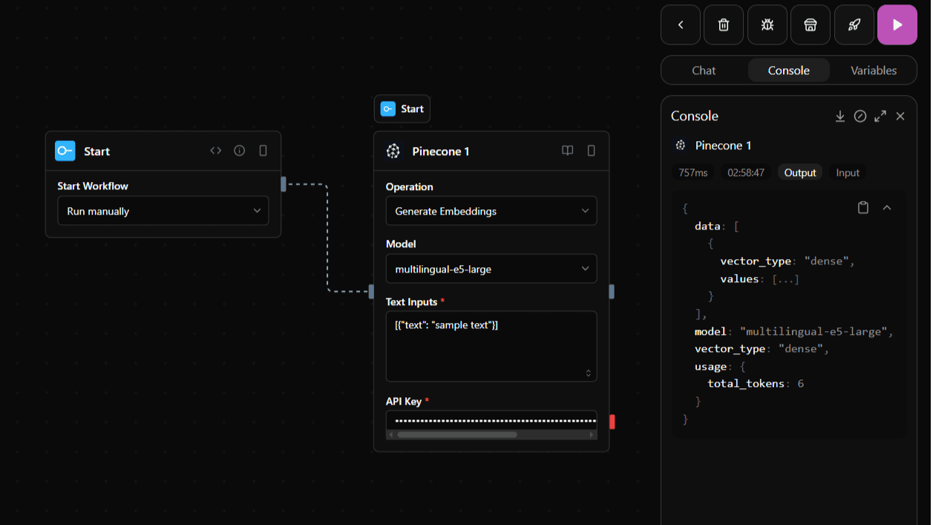Delete workflow using the trash icon

[x=724, y=25]
